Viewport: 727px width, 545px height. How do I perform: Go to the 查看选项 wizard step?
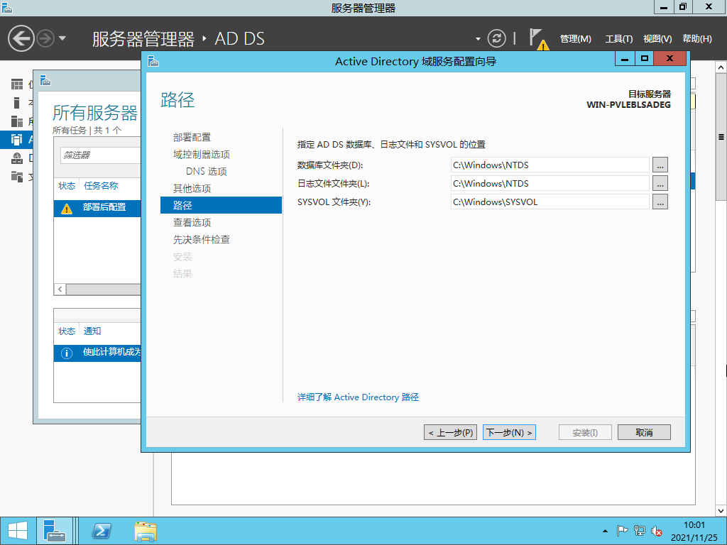click(192, 222)
